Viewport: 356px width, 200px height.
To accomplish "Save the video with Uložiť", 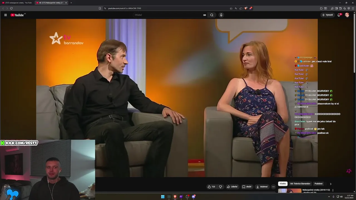I will point(247,187).
